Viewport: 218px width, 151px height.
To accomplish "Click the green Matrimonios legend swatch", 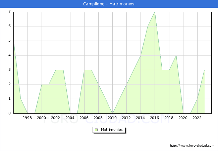I will pos(96,130).
